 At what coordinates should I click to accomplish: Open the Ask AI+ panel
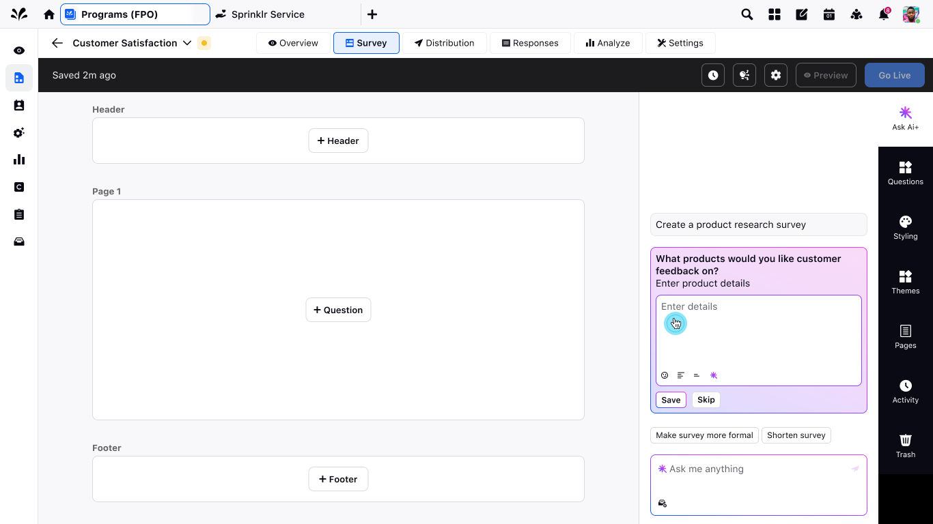(905, 118)
